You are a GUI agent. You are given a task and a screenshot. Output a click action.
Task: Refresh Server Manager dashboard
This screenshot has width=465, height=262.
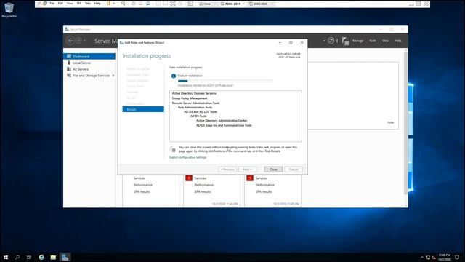(x=331, y=41)
